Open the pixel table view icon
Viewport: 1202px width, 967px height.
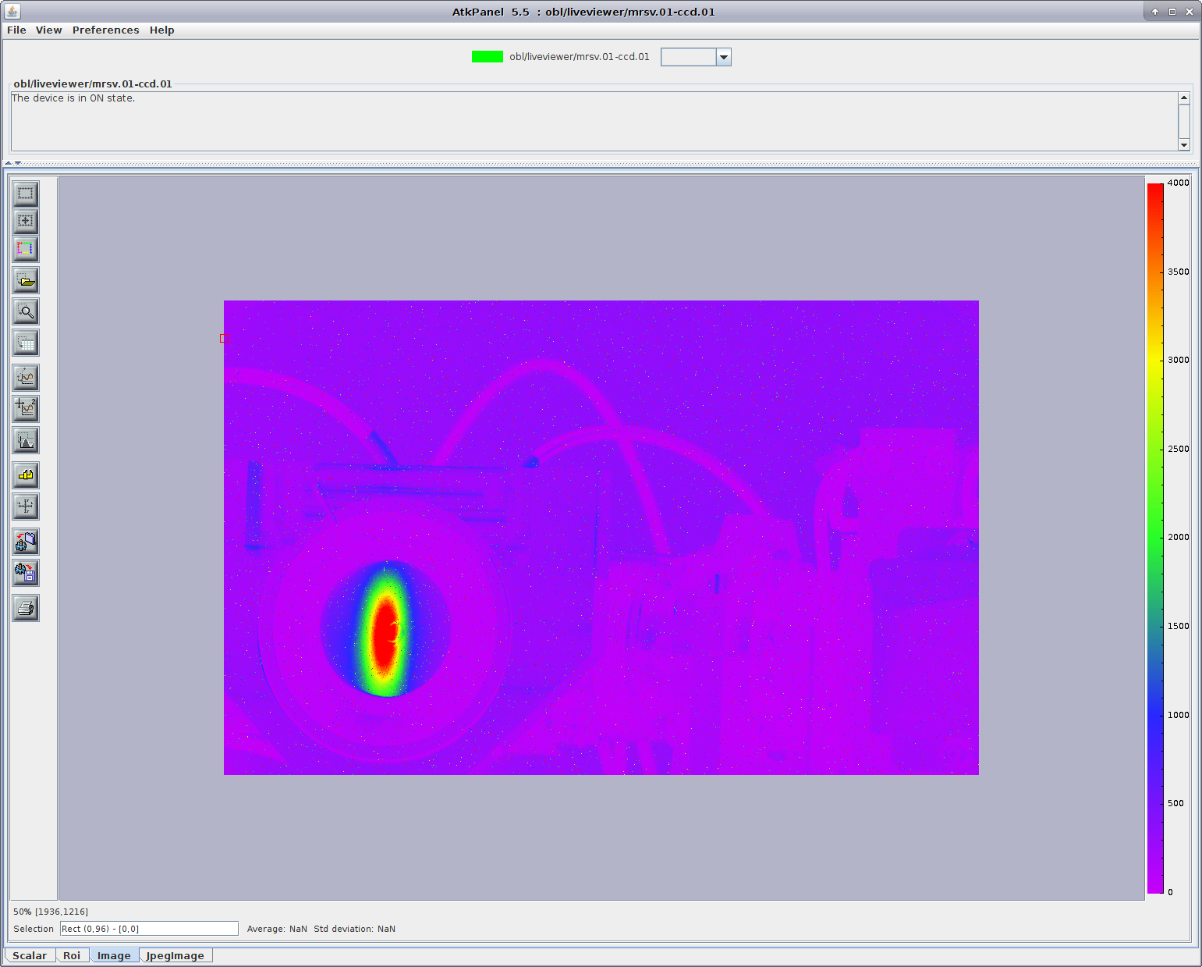pos(26,343)
